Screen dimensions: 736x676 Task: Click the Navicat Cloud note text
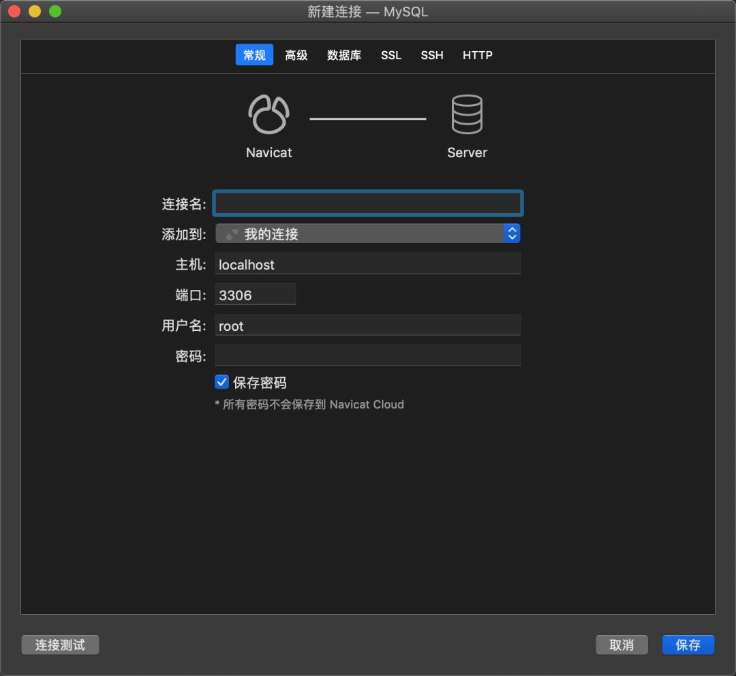point(309,404)
